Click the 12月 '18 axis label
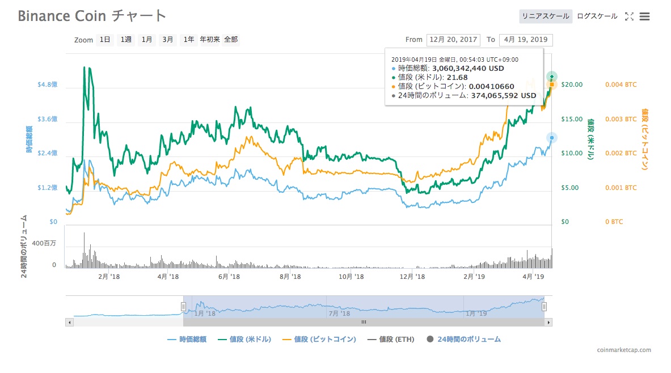The width and height of the screenshot is (671, 373). pos(412,277)
